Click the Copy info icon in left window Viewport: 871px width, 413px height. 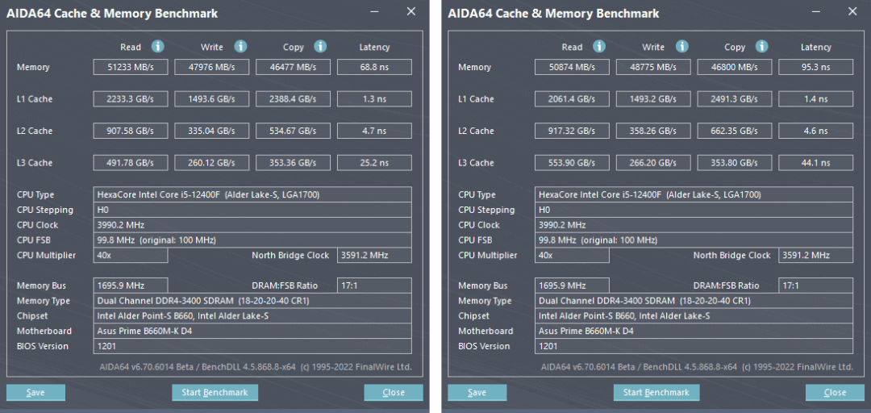tap(320, 47)
